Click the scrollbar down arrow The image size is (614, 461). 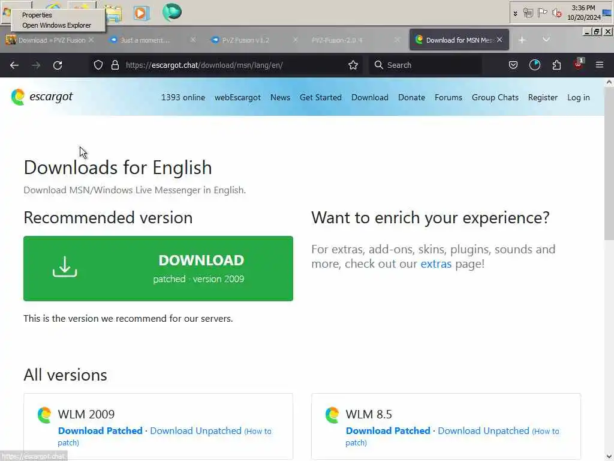(x=609, y=457)
